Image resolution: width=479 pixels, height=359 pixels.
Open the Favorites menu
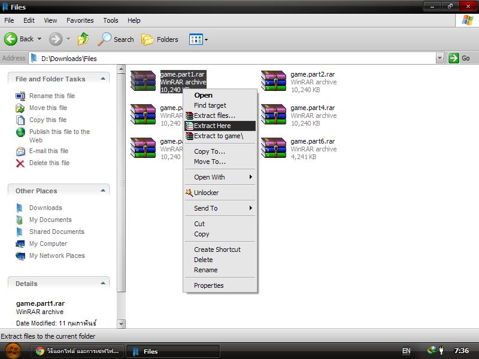coord(80,20)
